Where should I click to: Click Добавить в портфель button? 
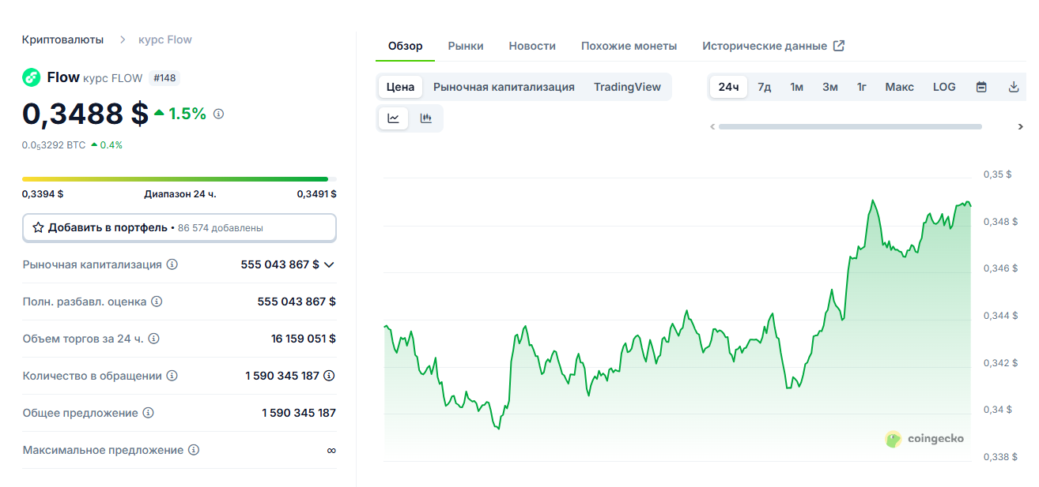pyautogui.click(x=179, y=227)
